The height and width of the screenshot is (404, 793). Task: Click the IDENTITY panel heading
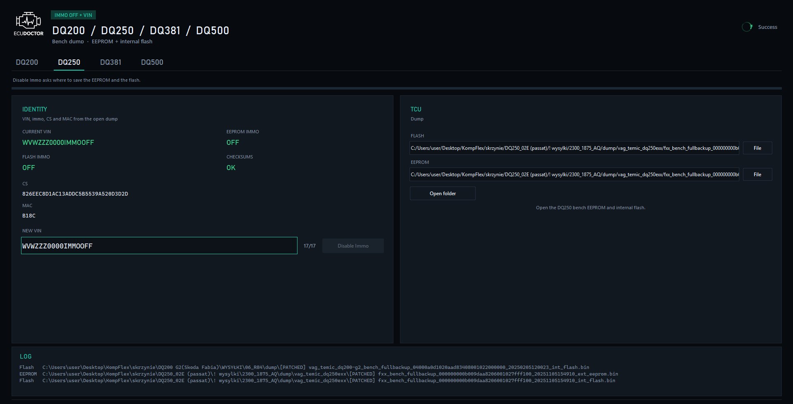click(35, 109)
